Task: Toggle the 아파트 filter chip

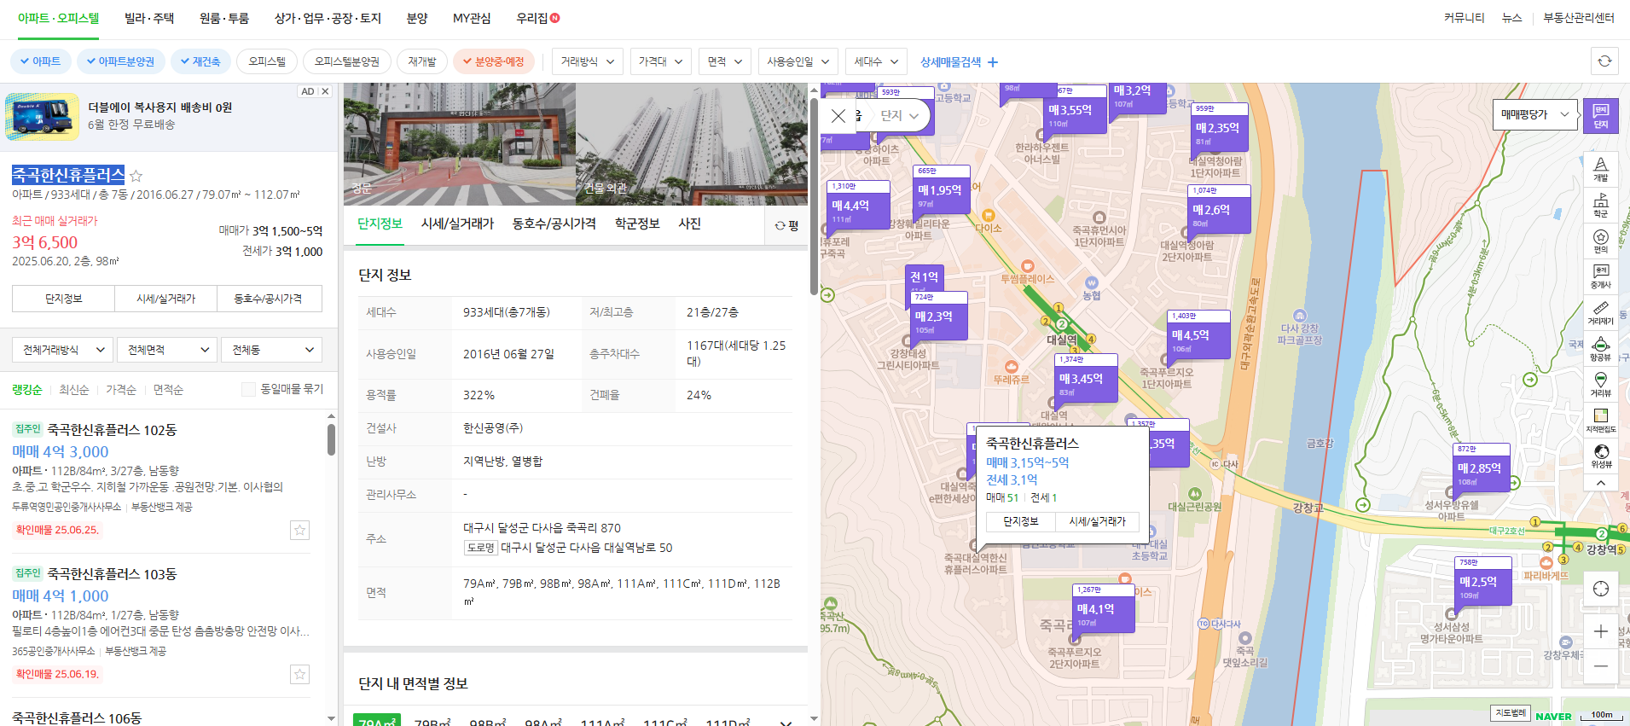Action: pyautogui.click(x=40, y=61)
